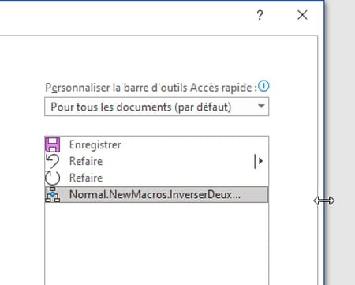Select the Refaire entry above the macro
The height and width of the screenshot is (285, 355).
(157, 178)
